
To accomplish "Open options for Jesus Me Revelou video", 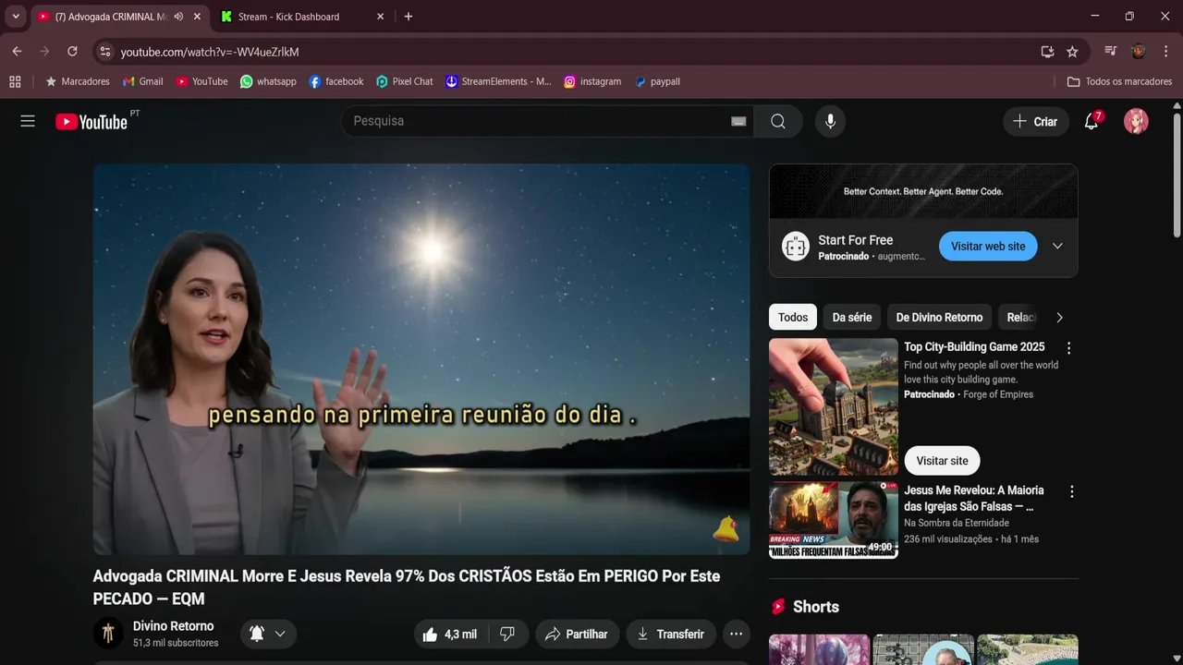I will pos(1071,492).
